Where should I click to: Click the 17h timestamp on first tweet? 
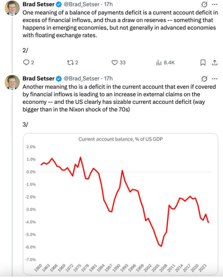[x=108, y=4]
